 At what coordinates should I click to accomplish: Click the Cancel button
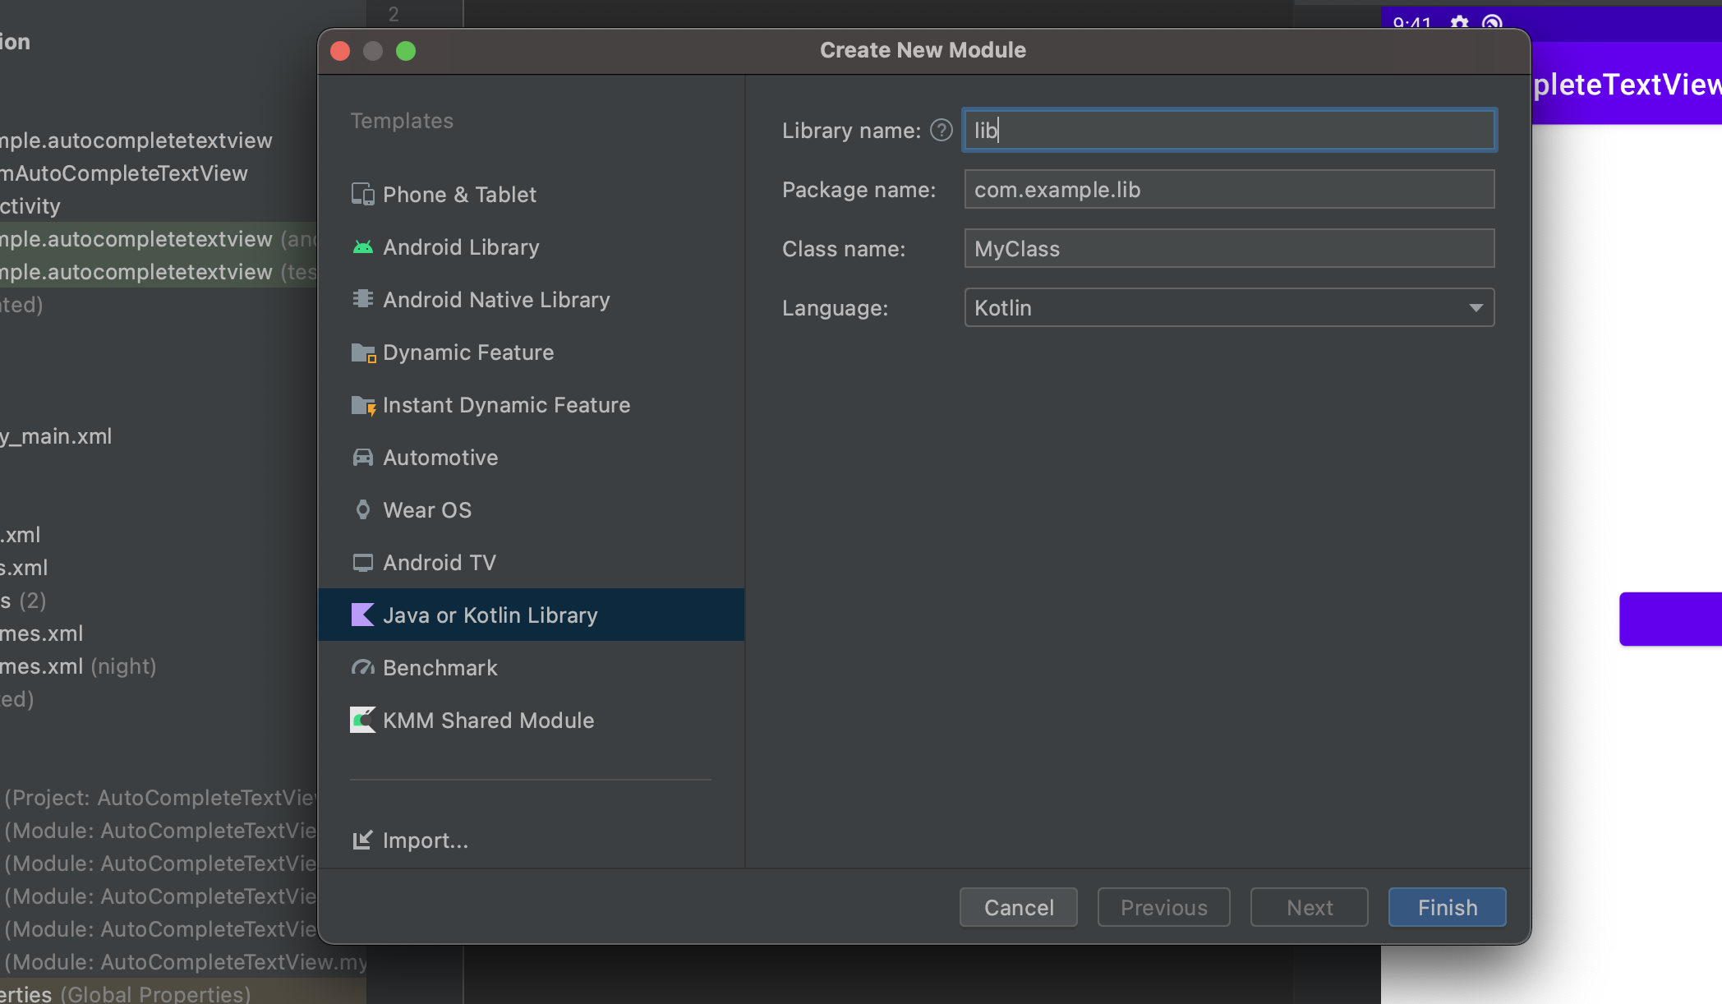1018,908
